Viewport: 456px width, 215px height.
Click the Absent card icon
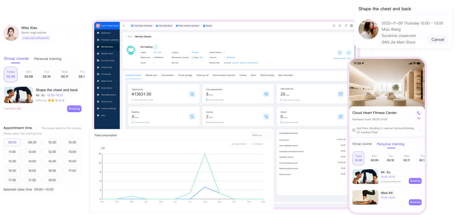tap(340, 117)
